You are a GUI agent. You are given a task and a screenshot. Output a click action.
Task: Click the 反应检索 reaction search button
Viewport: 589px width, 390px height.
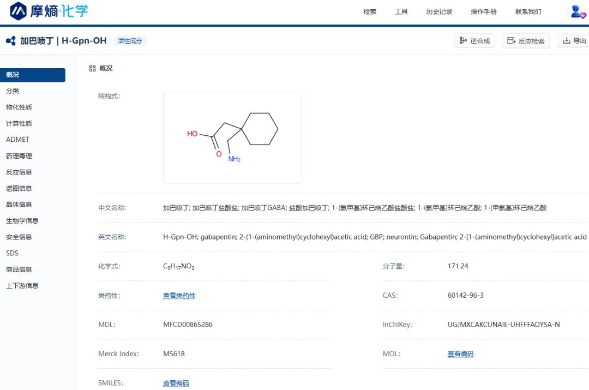point(526,41)
